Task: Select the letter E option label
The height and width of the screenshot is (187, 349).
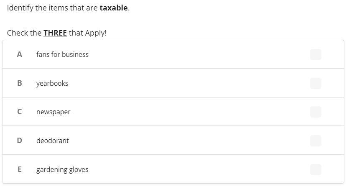Action: click(20, 169)
